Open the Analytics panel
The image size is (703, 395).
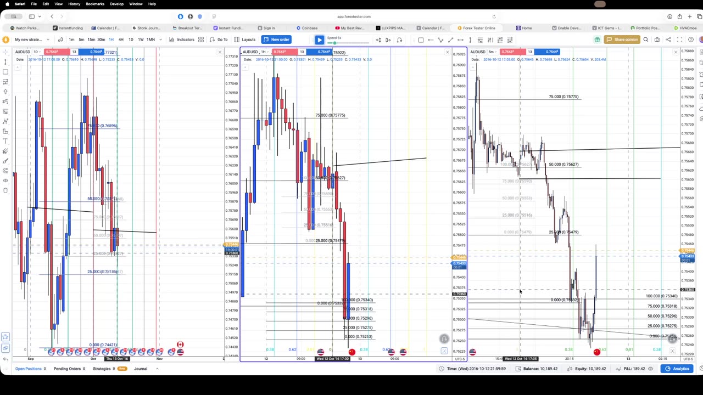pos(678,369)
